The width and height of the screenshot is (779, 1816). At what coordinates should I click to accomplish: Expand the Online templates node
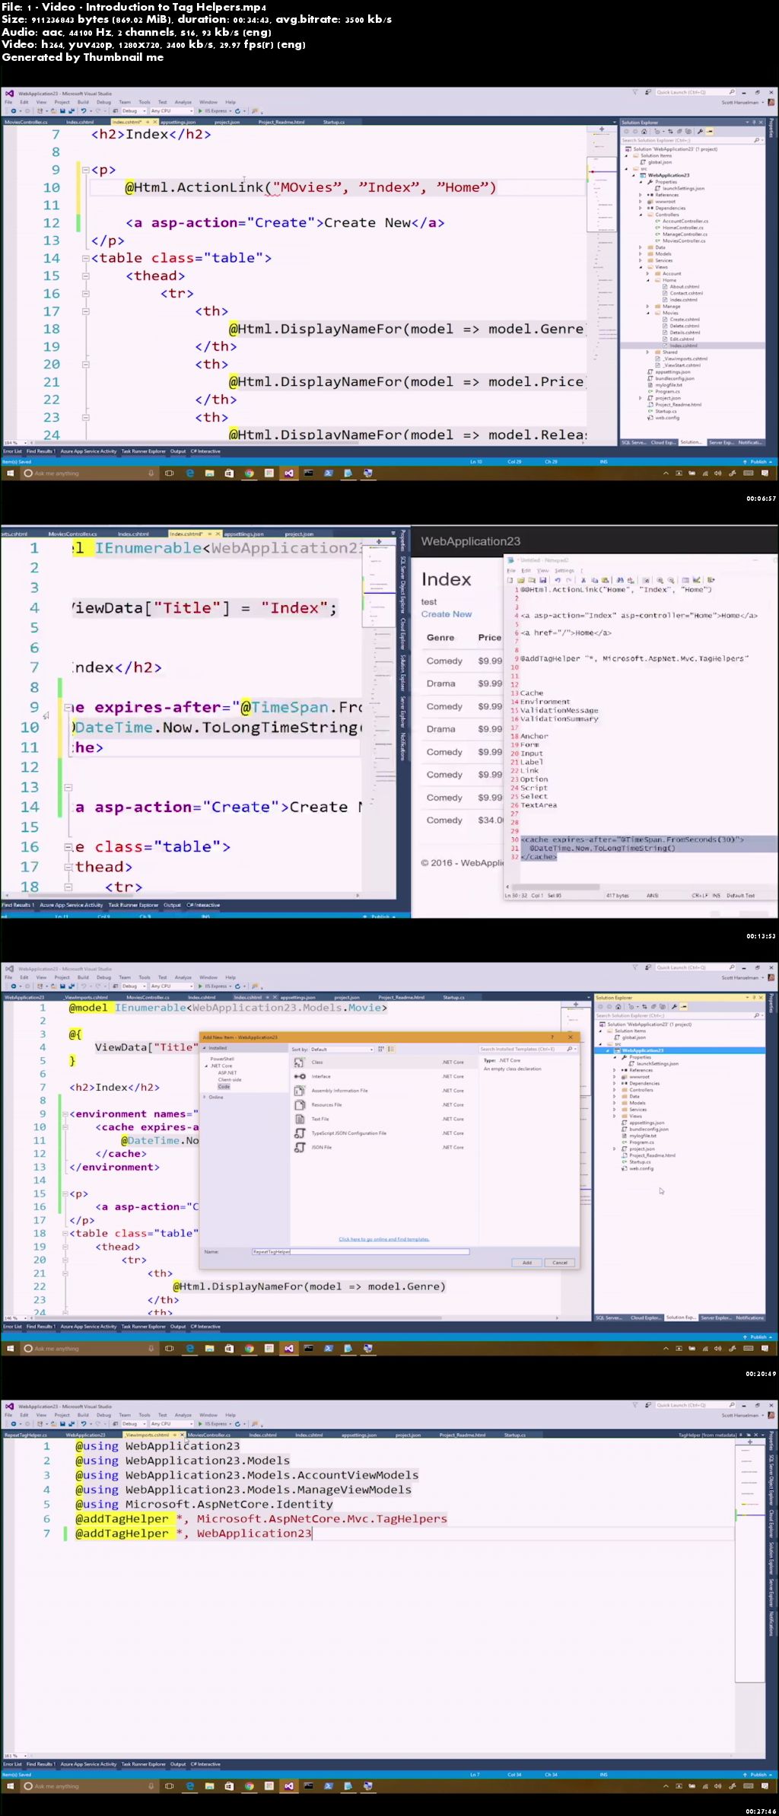click(x=205, y=1097)
